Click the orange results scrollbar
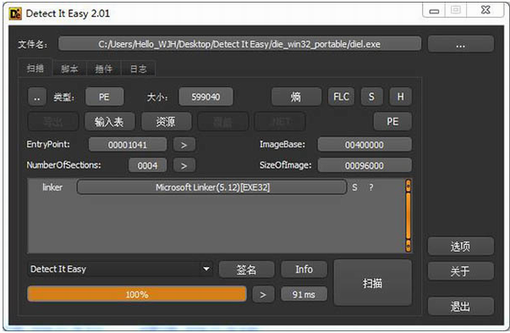The height and width of the screenshot is (333, 510). coord(408,215)
